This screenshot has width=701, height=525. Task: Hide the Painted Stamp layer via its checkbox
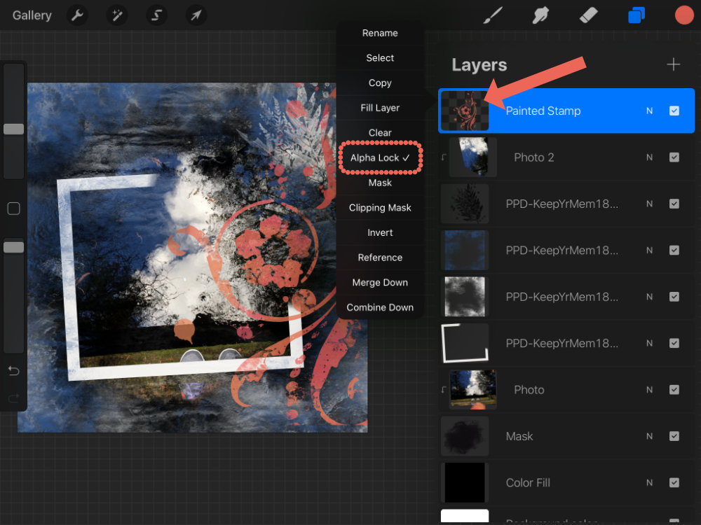point(674,111)
